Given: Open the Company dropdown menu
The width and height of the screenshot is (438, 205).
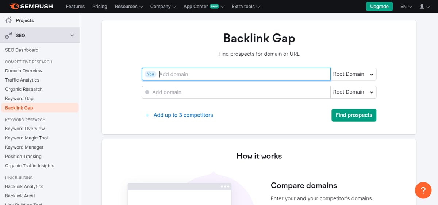Looking at the screenshot, I should 163,7.
